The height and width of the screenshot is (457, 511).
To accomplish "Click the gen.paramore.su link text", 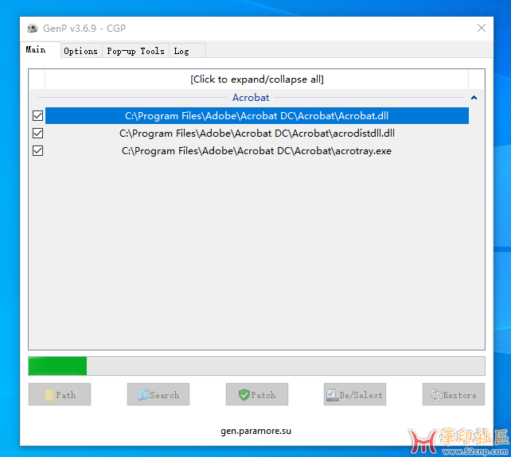I will (255, 431).
